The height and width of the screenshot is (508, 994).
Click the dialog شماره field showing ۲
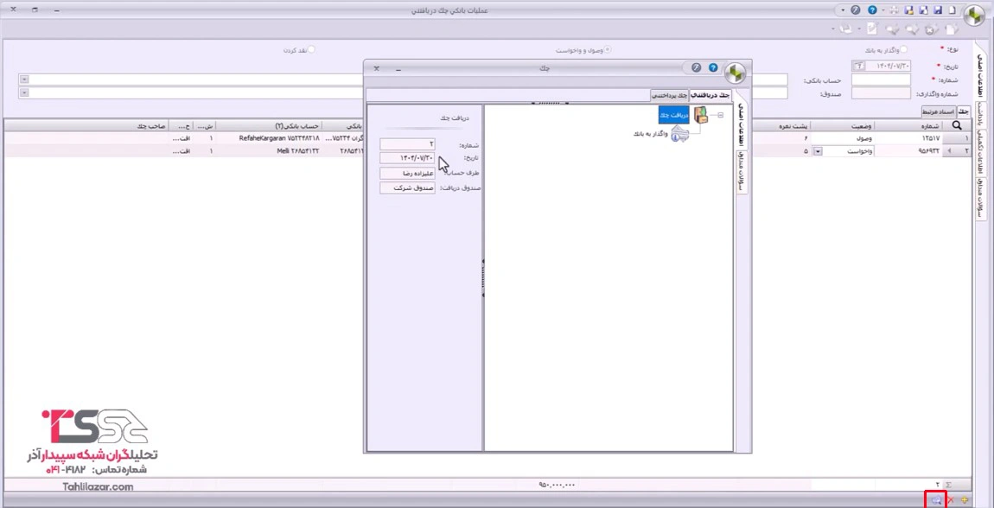(x=407, y=144)
